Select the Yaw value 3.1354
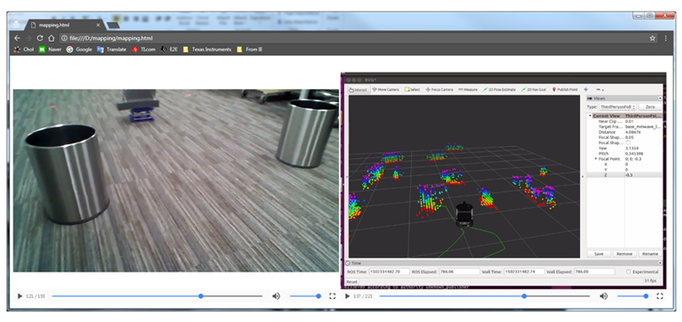 [632, 149]
